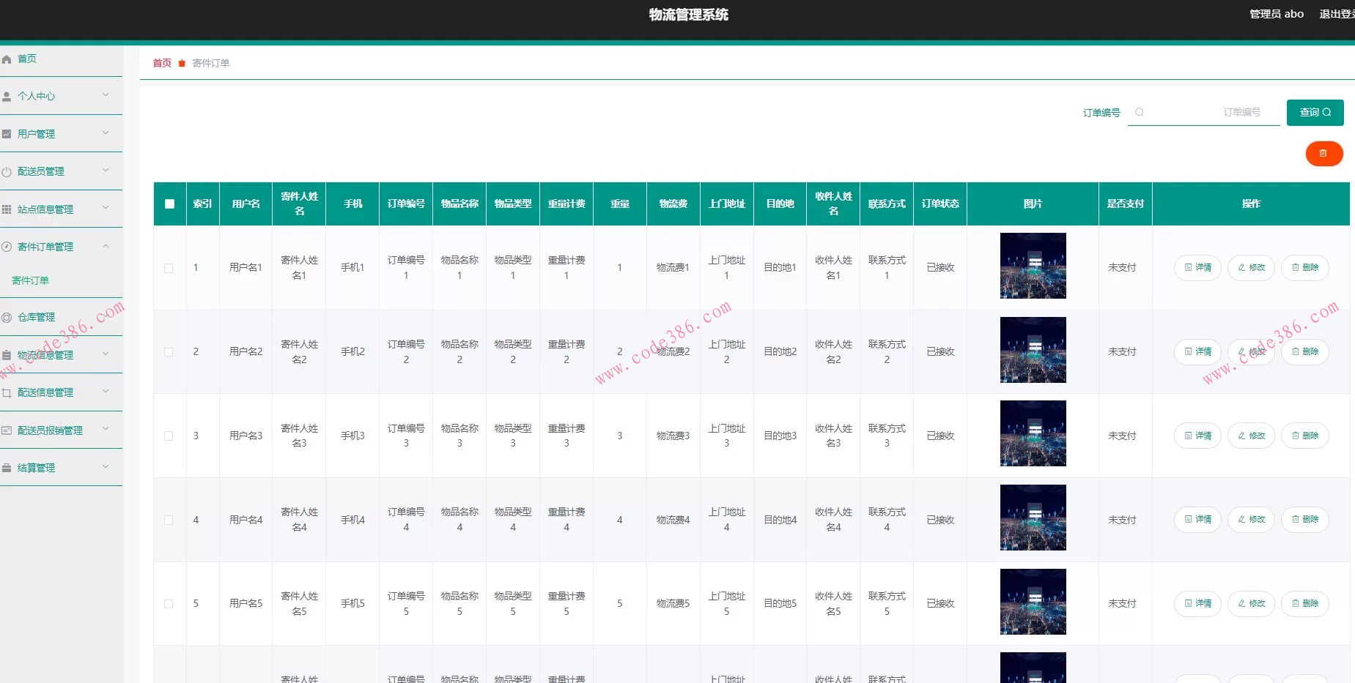Click the red trash delete icon button
This screenshot has height=683, width=1355.
1323,154
